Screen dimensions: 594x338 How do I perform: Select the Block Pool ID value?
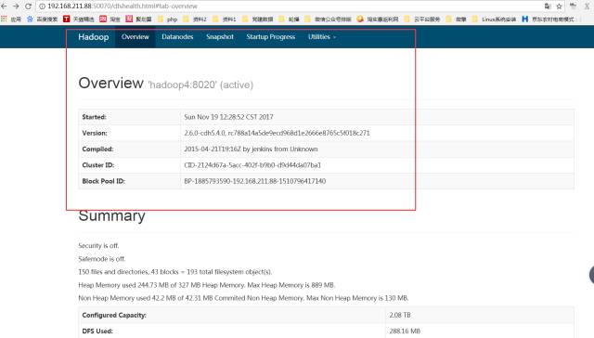point(255,181)
